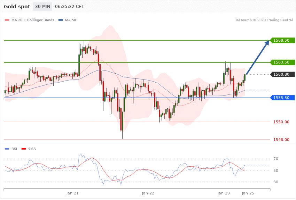Click the RSI 30 level label
Viewport: 296px width, 200px height.
[276, 182]
